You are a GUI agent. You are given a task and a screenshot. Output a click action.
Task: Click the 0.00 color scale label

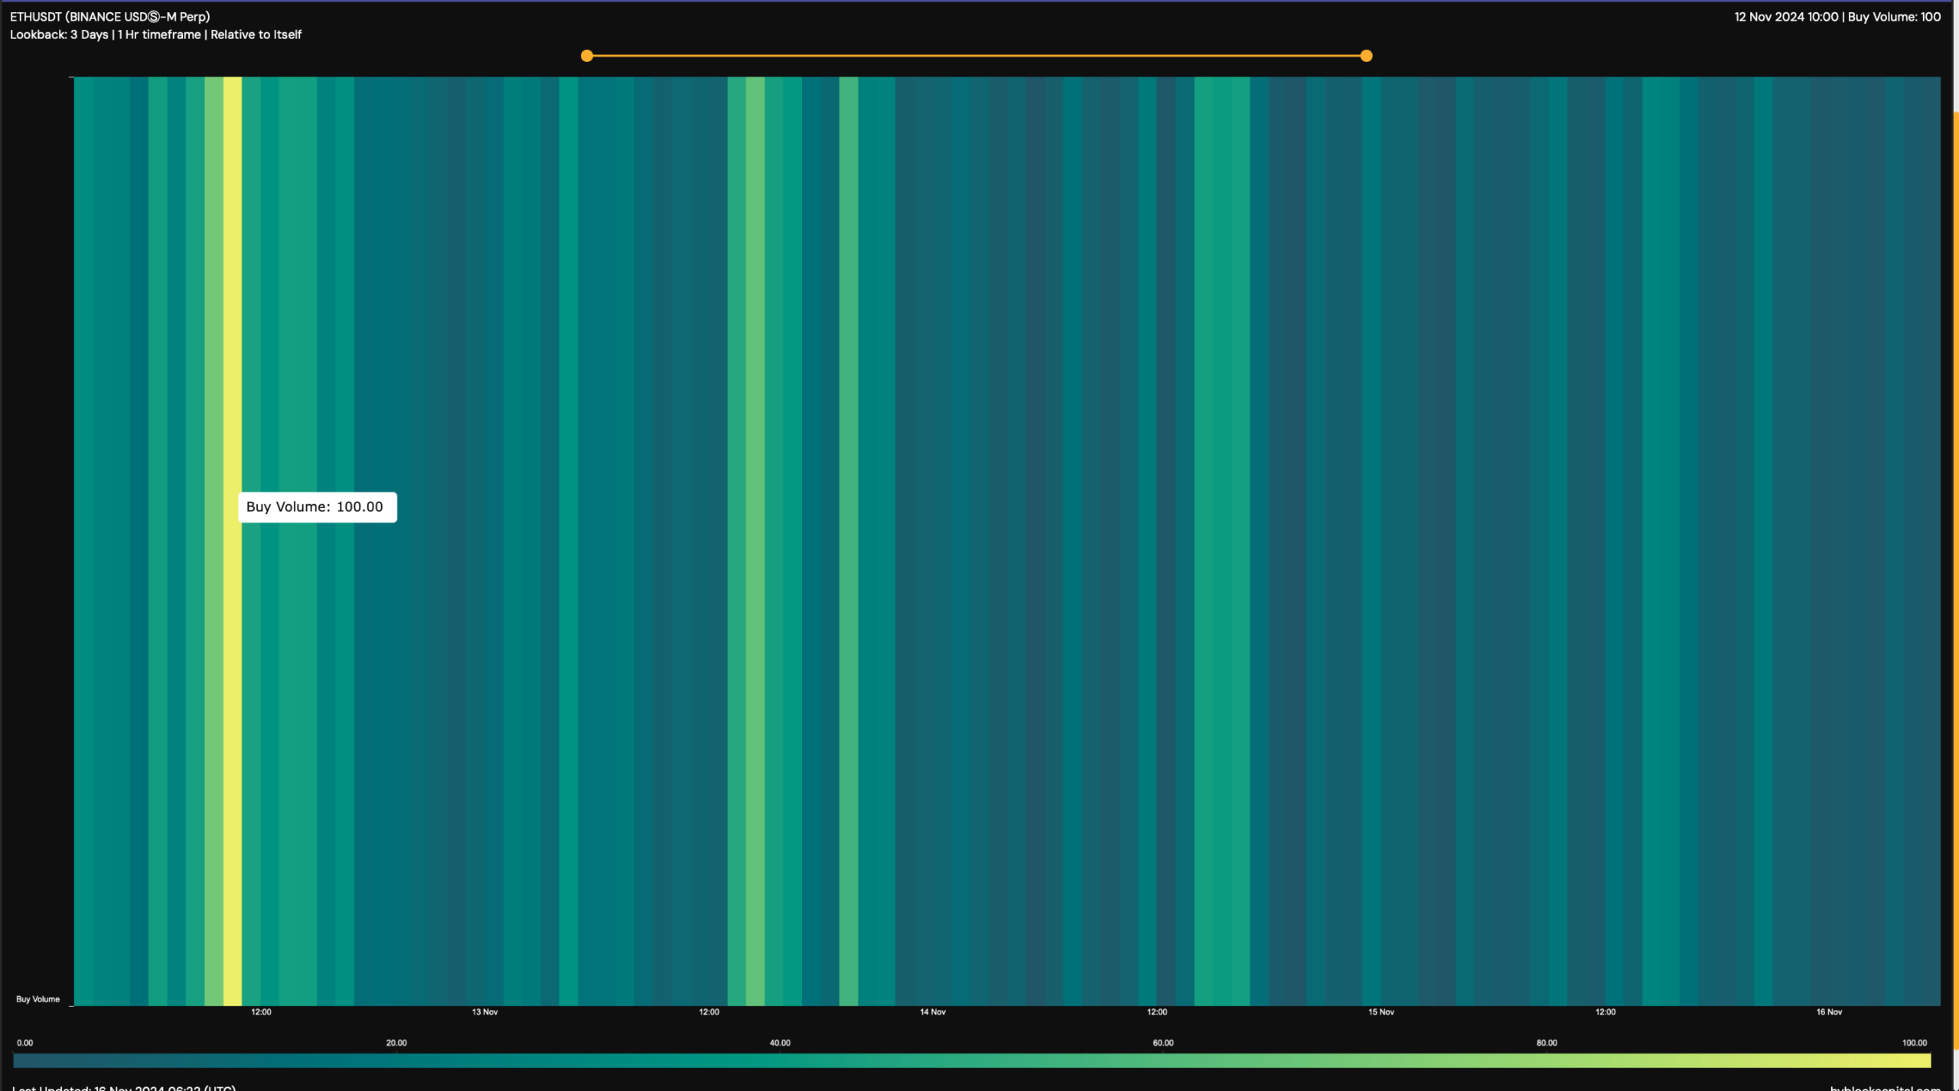tap(25, 1043)
